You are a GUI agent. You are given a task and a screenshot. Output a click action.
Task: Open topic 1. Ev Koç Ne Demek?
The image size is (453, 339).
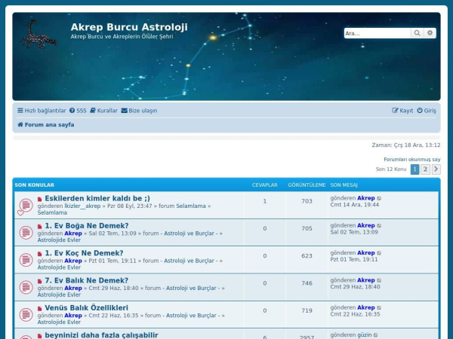(x=84, y=253)
